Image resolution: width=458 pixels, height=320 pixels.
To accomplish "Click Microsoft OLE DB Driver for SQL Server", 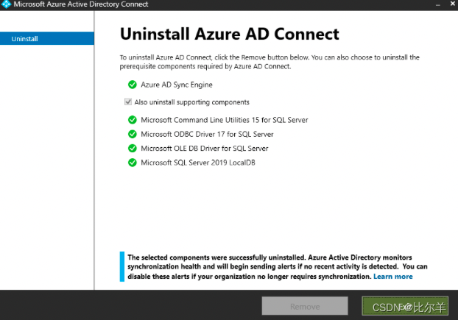I will [205, 148].
